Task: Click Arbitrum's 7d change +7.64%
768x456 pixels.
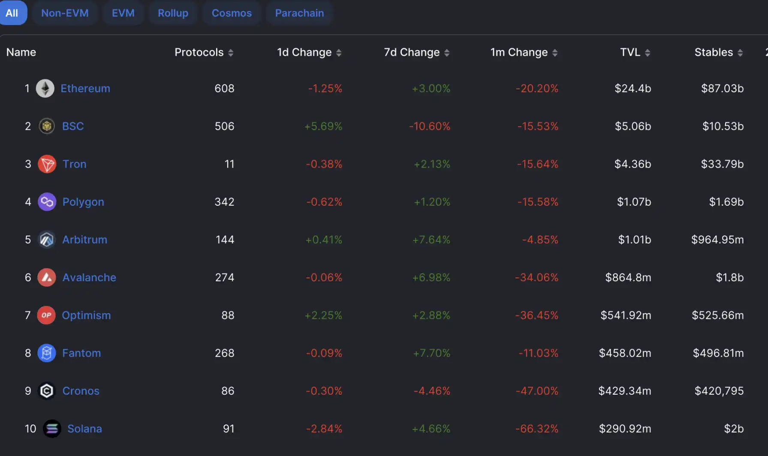Action: [431, 240]
